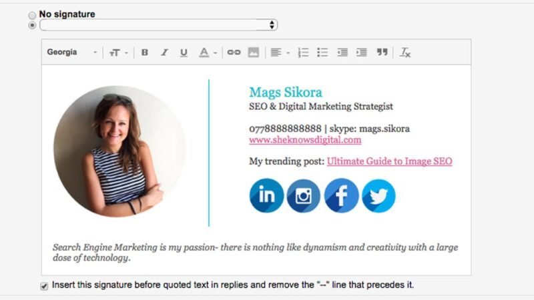Viewport: 534px width, 300px height.
Task: Apply italic formatting to signature text
Action: [x=164, y=53]
